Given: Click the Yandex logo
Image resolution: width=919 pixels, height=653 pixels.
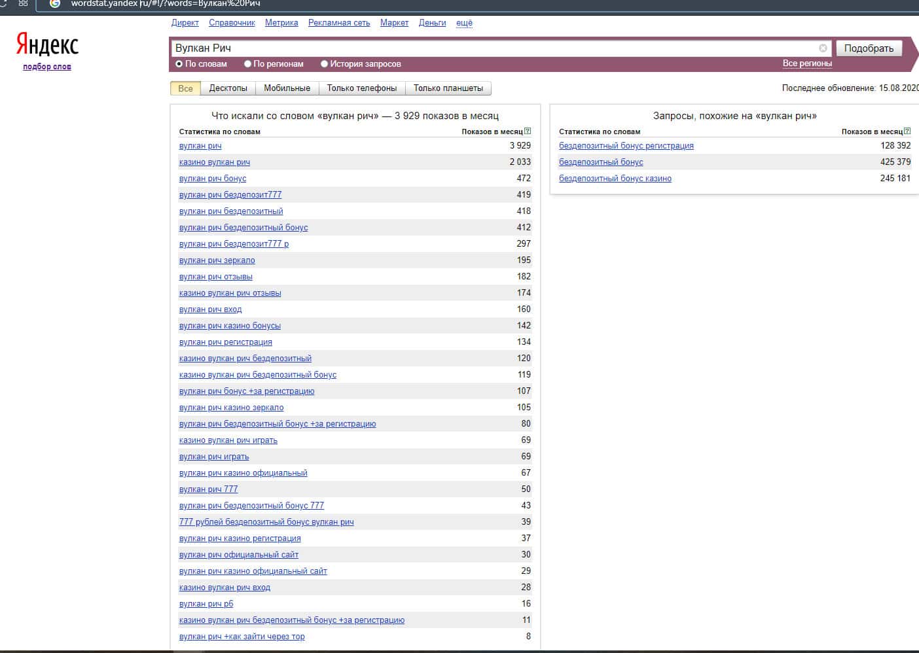Looking at the screenshot, I should tap(47, 44).
